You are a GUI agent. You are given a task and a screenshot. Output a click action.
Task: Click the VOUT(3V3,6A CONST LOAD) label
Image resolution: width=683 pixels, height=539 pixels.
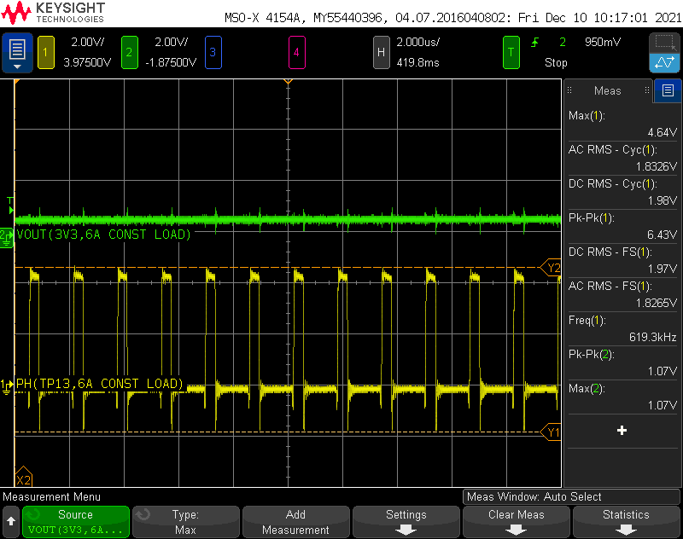[103, 235]
